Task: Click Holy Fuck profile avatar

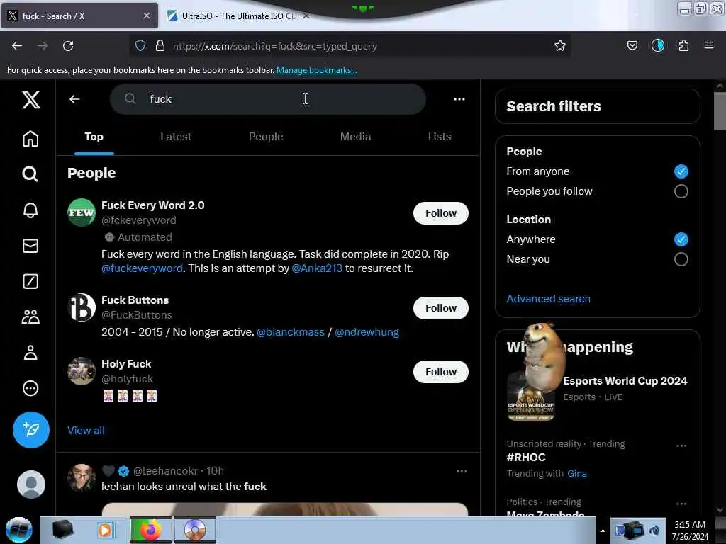Action: click(x=82, y=371)
